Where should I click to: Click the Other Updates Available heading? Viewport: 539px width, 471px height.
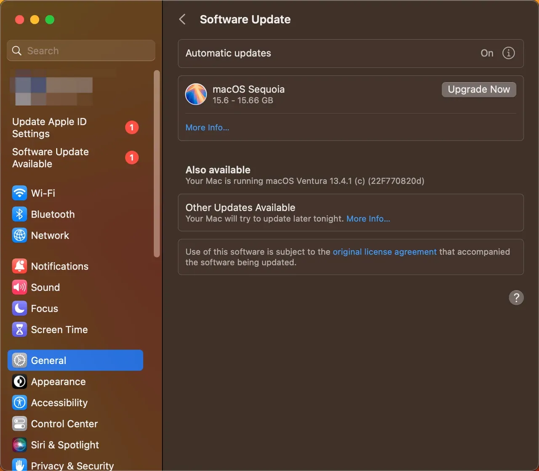click(x=240, y=207)
